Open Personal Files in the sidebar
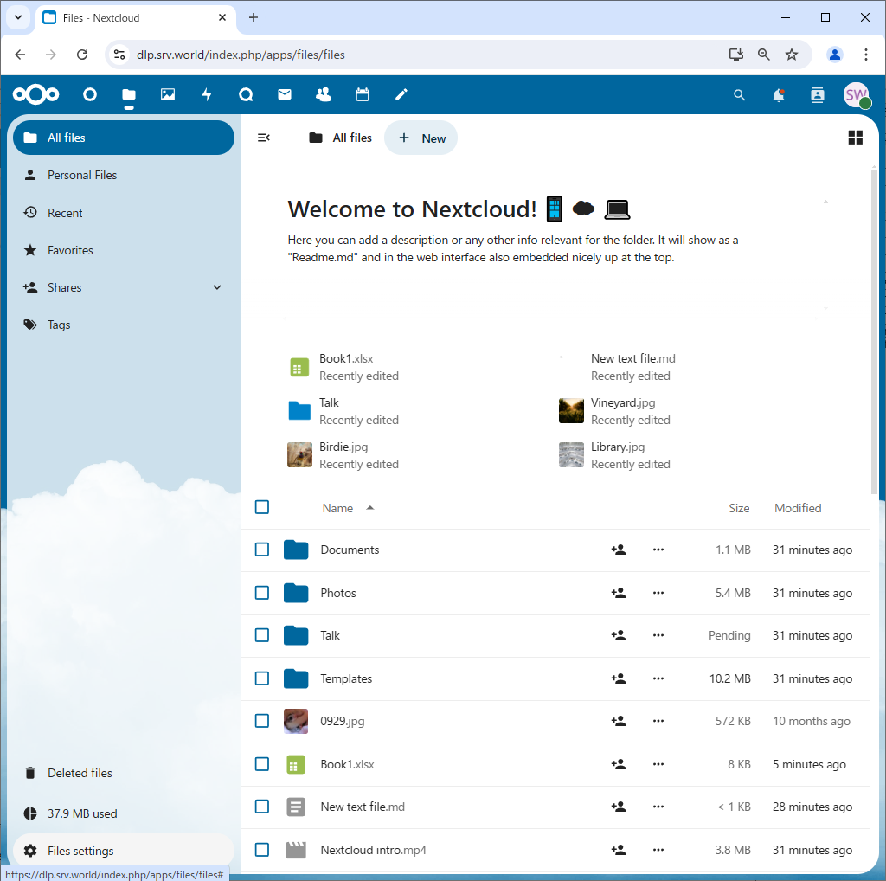The height and width of the screenshot is (881, 886). (124, 175)
